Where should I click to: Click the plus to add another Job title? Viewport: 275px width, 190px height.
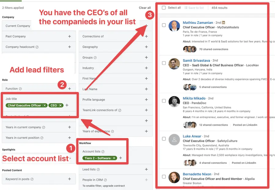pos(67,105)
